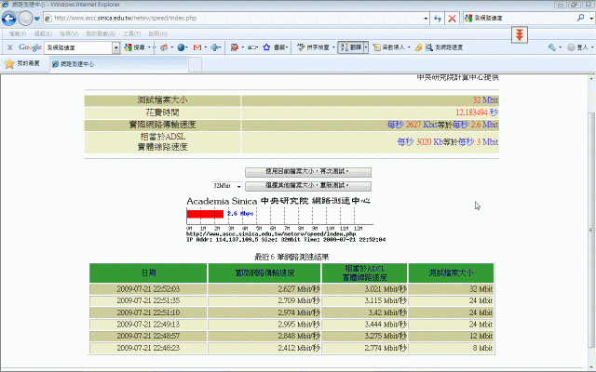Click the 2009-07-21 22:49:13 date cell

(148, 325)
